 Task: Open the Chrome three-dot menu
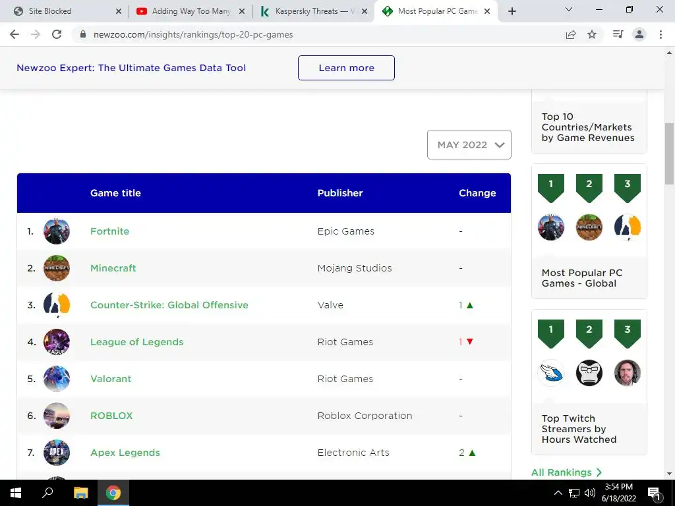[x=660, y=34]
